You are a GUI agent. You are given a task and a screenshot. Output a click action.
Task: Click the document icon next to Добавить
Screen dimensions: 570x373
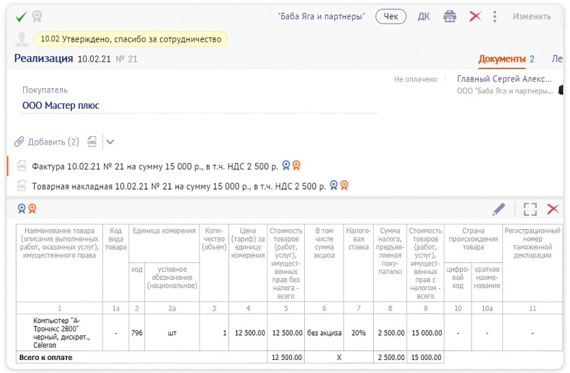(92, 142)
